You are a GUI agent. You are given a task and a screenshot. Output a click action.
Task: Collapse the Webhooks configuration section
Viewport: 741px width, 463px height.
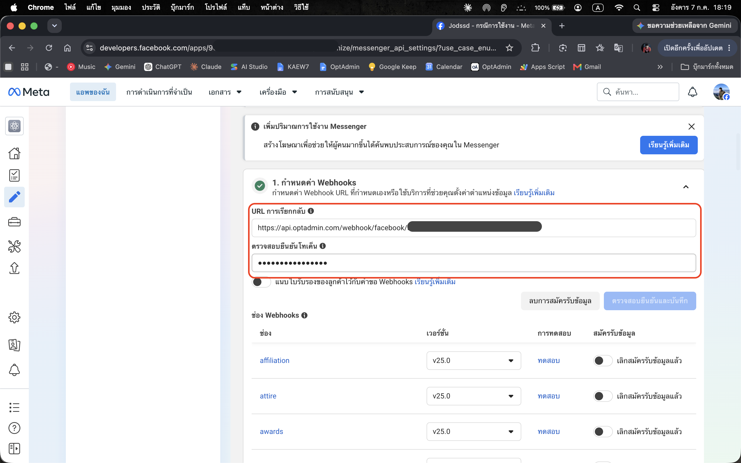point(686,187)
